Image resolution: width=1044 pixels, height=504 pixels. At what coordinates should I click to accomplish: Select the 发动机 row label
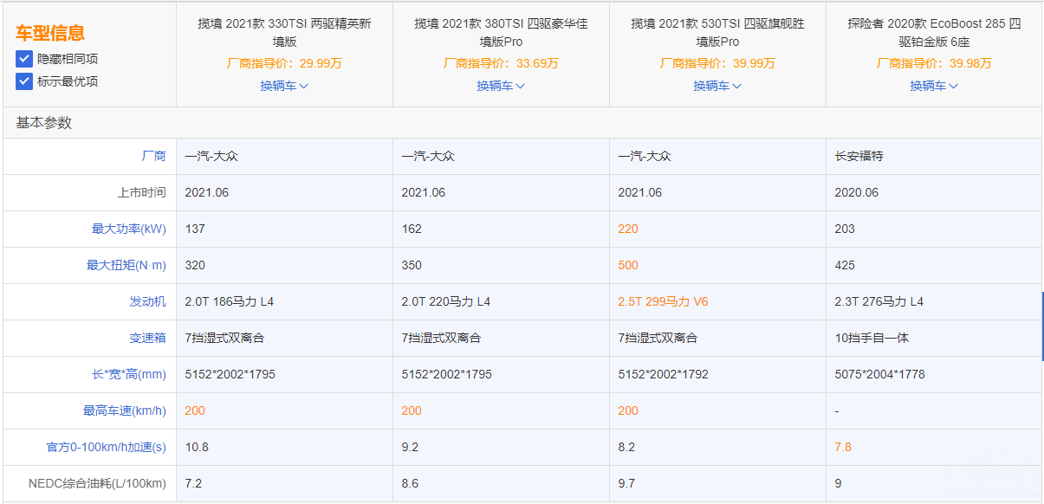tap(147, 301)
